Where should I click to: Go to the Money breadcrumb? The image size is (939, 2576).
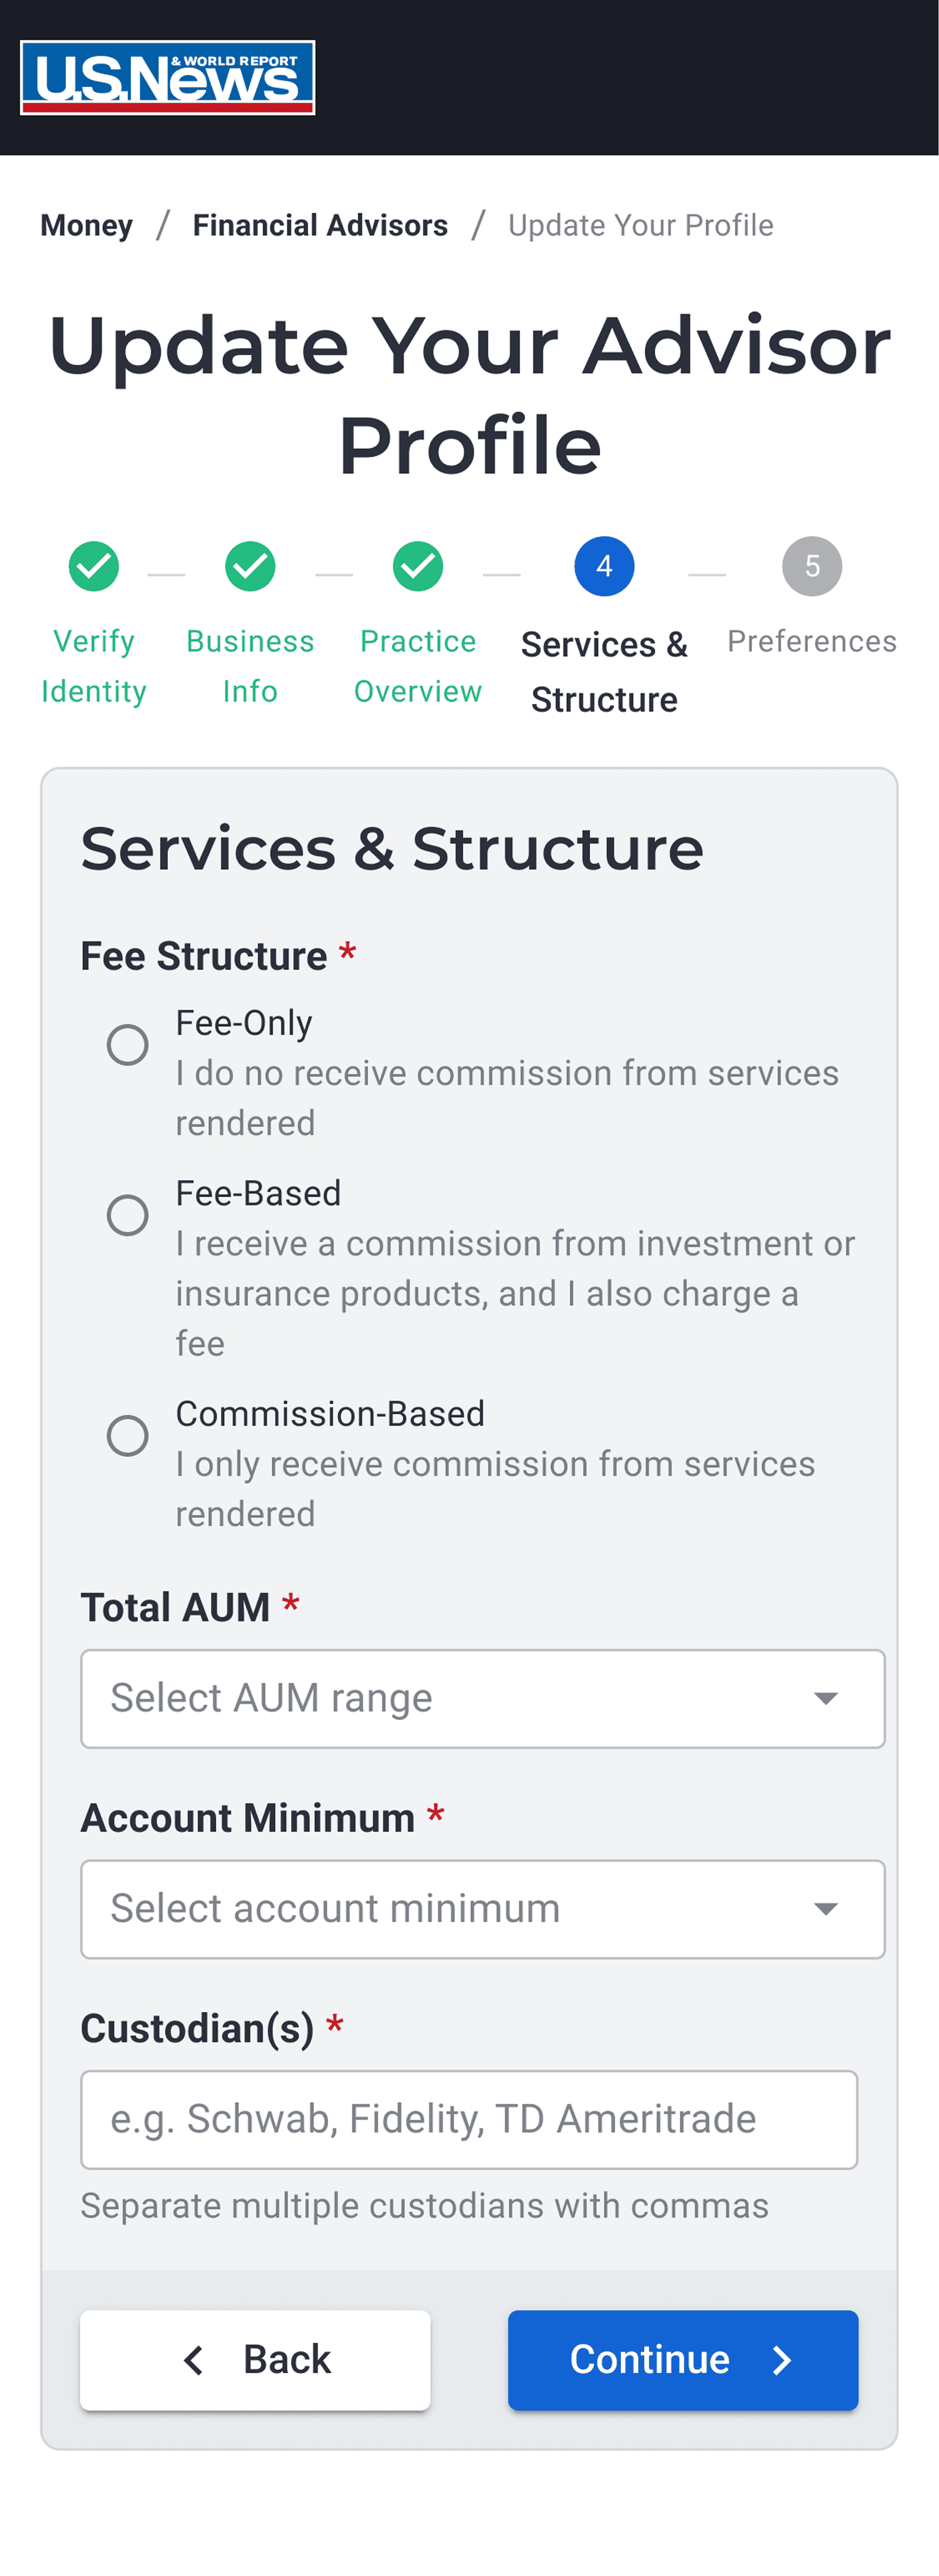(87, 226)
